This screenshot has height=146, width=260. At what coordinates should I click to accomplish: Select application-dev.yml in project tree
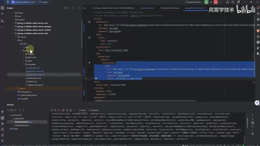pyautogui.click(x=35, y=71)
